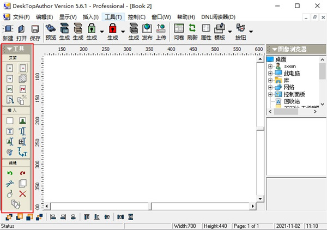
Task: Click the previous page green arrow icon
Action: (10, 89)
